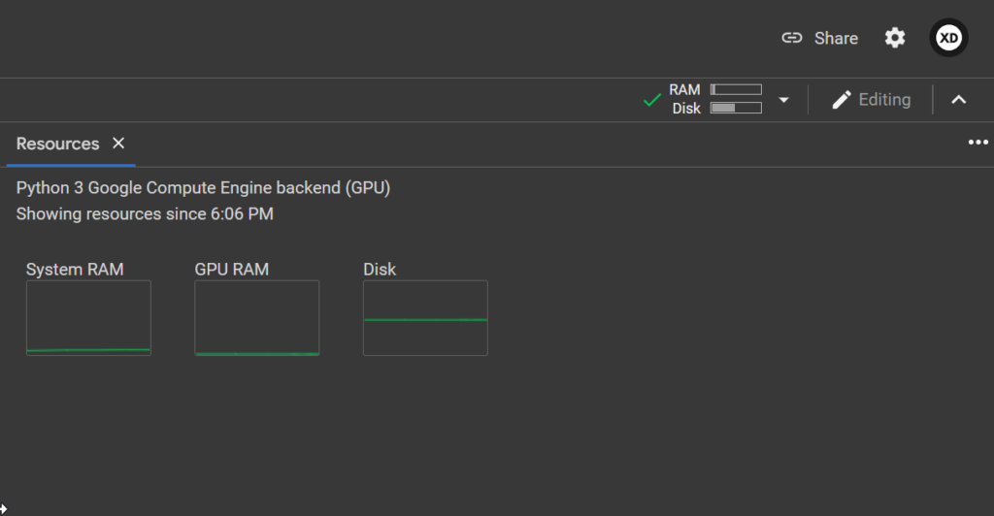Collapse the header with the up chevron
Viewport: 994px width, 516px height.
point(958,100)
